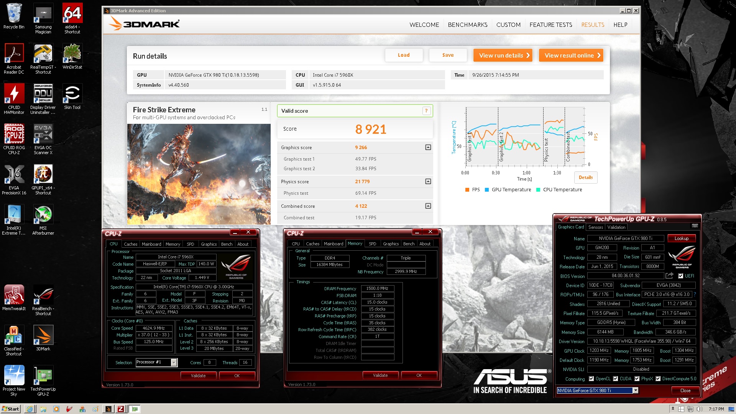The height and width of the screenshot is (414, 736).
Task: Launch MSI Afterburner desktop icon
Action: coord(43,220)
